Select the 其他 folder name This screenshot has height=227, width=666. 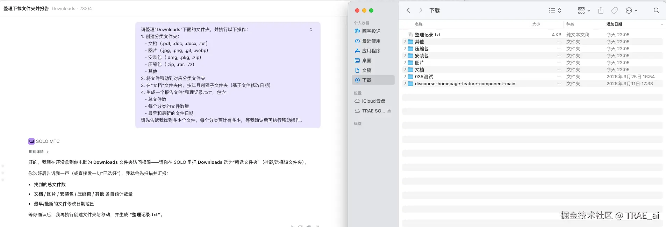tap(419, 42)
